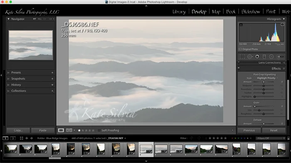The height and width of the screenshot is (163, 291).
Task: Select the Crop Overlay tool
Action: (x=242, y=57)
